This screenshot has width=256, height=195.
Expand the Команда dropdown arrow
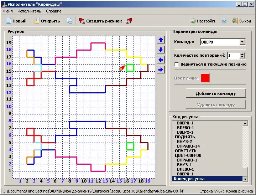click(242, 42)
